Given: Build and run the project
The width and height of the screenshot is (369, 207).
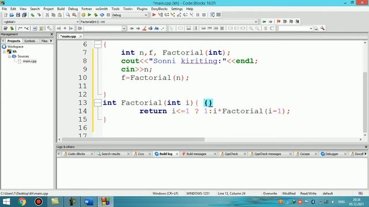Looking at the screenshot, I should [96, 15].
